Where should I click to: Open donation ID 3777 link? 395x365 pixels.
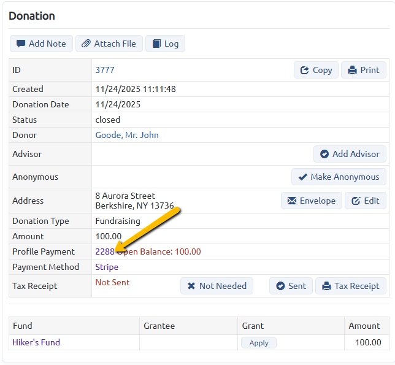pos(105,70)
